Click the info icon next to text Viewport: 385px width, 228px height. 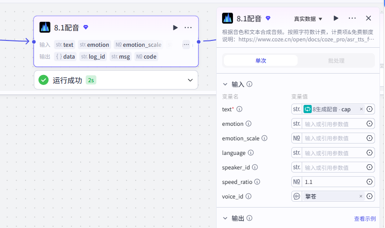tap(239, 109)
